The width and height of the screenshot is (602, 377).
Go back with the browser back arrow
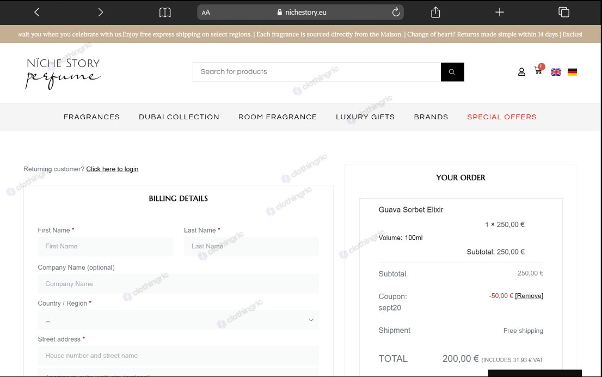tap(37, 13)
